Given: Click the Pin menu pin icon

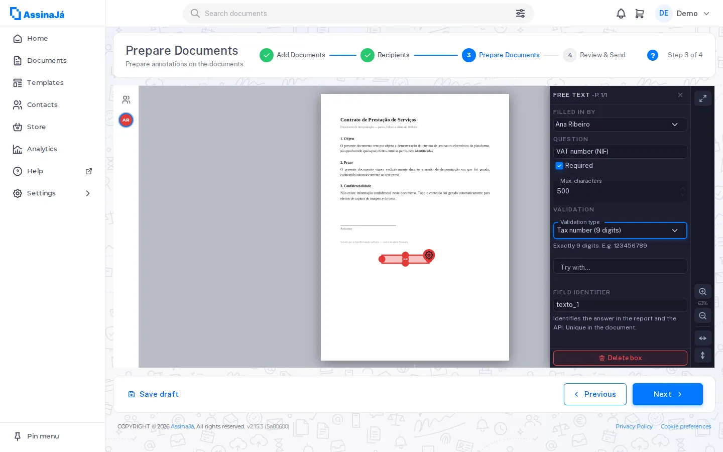Looking at the screenshot, I should [x=18, y=436].
